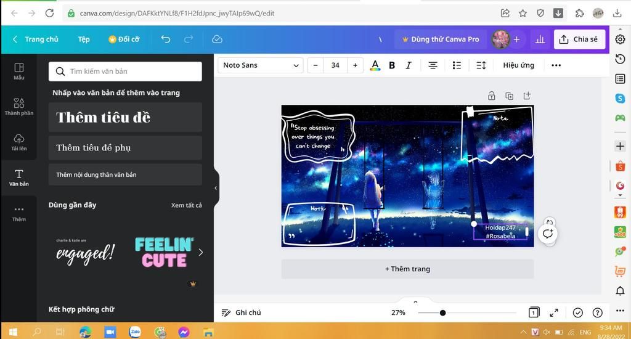631x339 pixels.
Task: Open the text color picker
Action: point(375,65)
